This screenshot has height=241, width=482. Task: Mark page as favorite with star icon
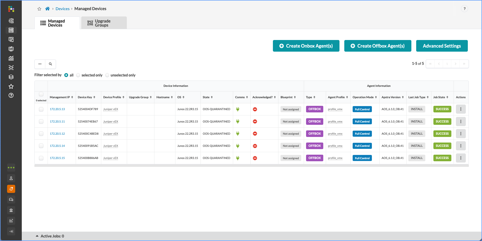click(39, 9)
